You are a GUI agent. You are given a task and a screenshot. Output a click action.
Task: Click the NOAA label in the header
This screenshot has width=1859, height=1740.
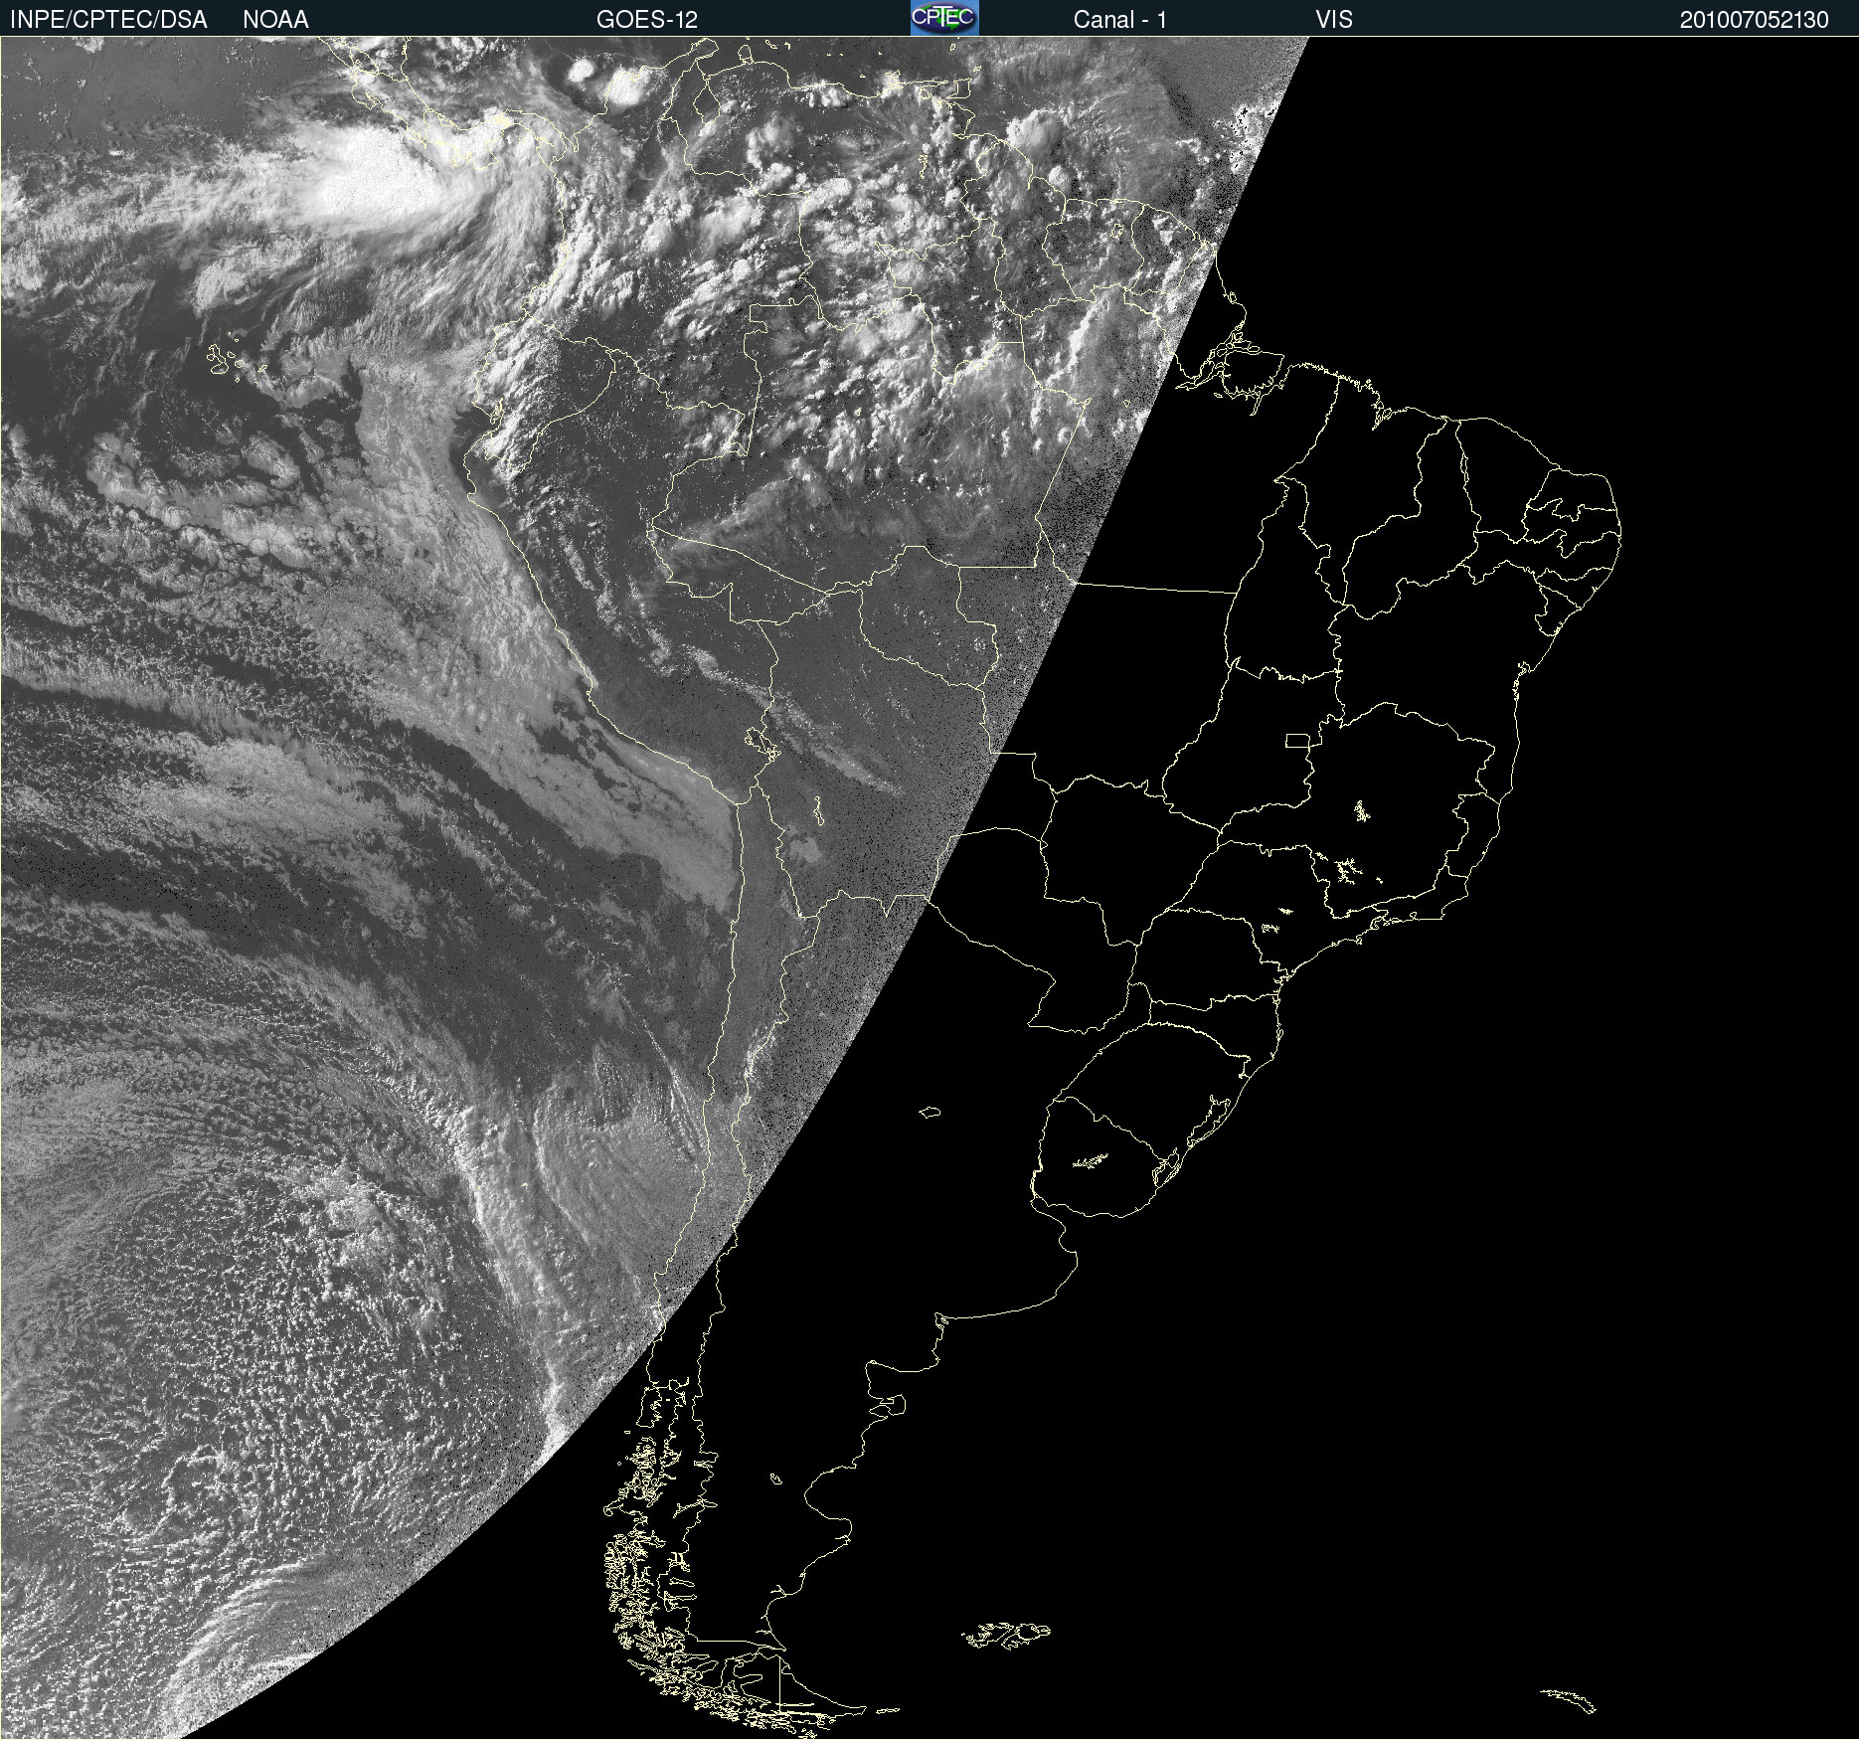tap(275, 20)
